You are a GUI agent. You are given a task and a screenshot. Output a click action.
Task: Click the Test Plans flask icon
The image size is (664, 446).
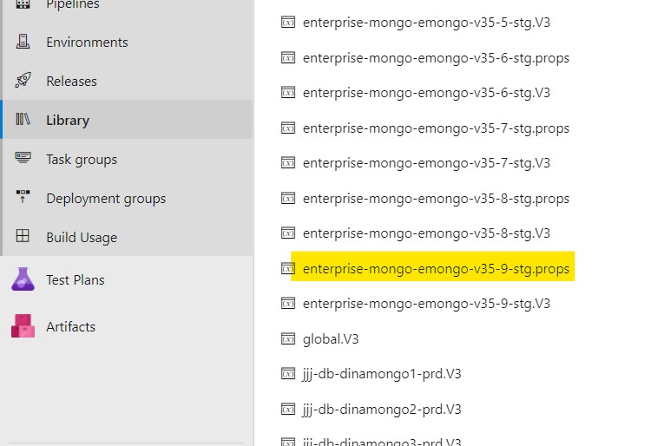(23, 279)
